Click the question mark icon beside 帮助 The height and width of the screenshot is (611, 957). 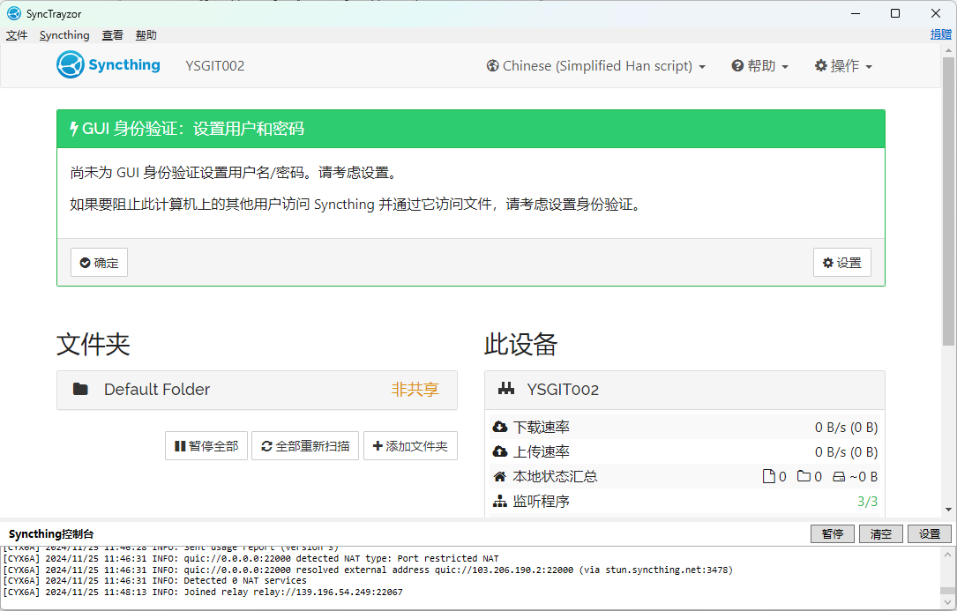737,66
